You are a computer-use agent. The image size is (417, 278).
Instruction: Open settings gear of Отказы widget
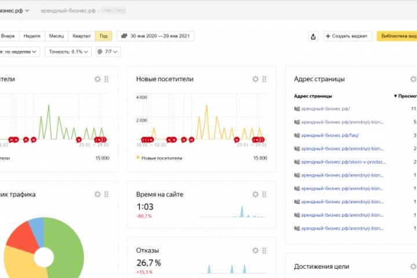coord(255,250)
